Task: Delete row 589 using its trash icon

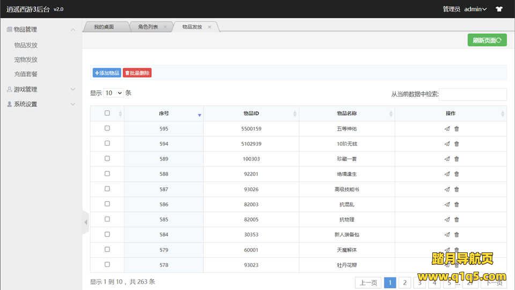Action: click(x=457, y=159)
